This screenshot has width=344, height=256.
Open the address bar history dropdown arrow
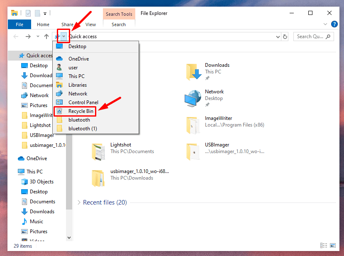coord(278,37)
